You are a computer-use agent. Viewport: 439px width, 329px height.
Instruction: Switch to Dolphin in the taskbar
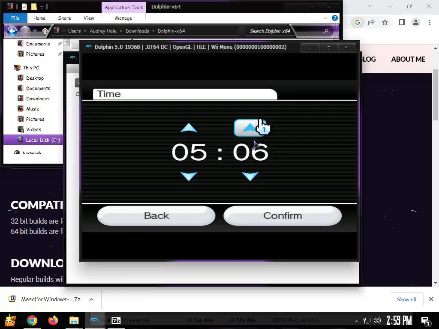tap(95, 320)
